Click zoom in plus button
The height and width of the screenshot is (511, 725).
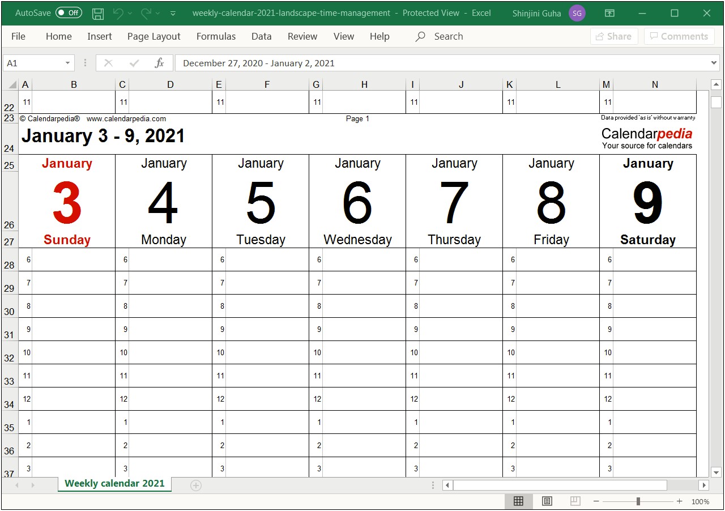coord(679,501)
